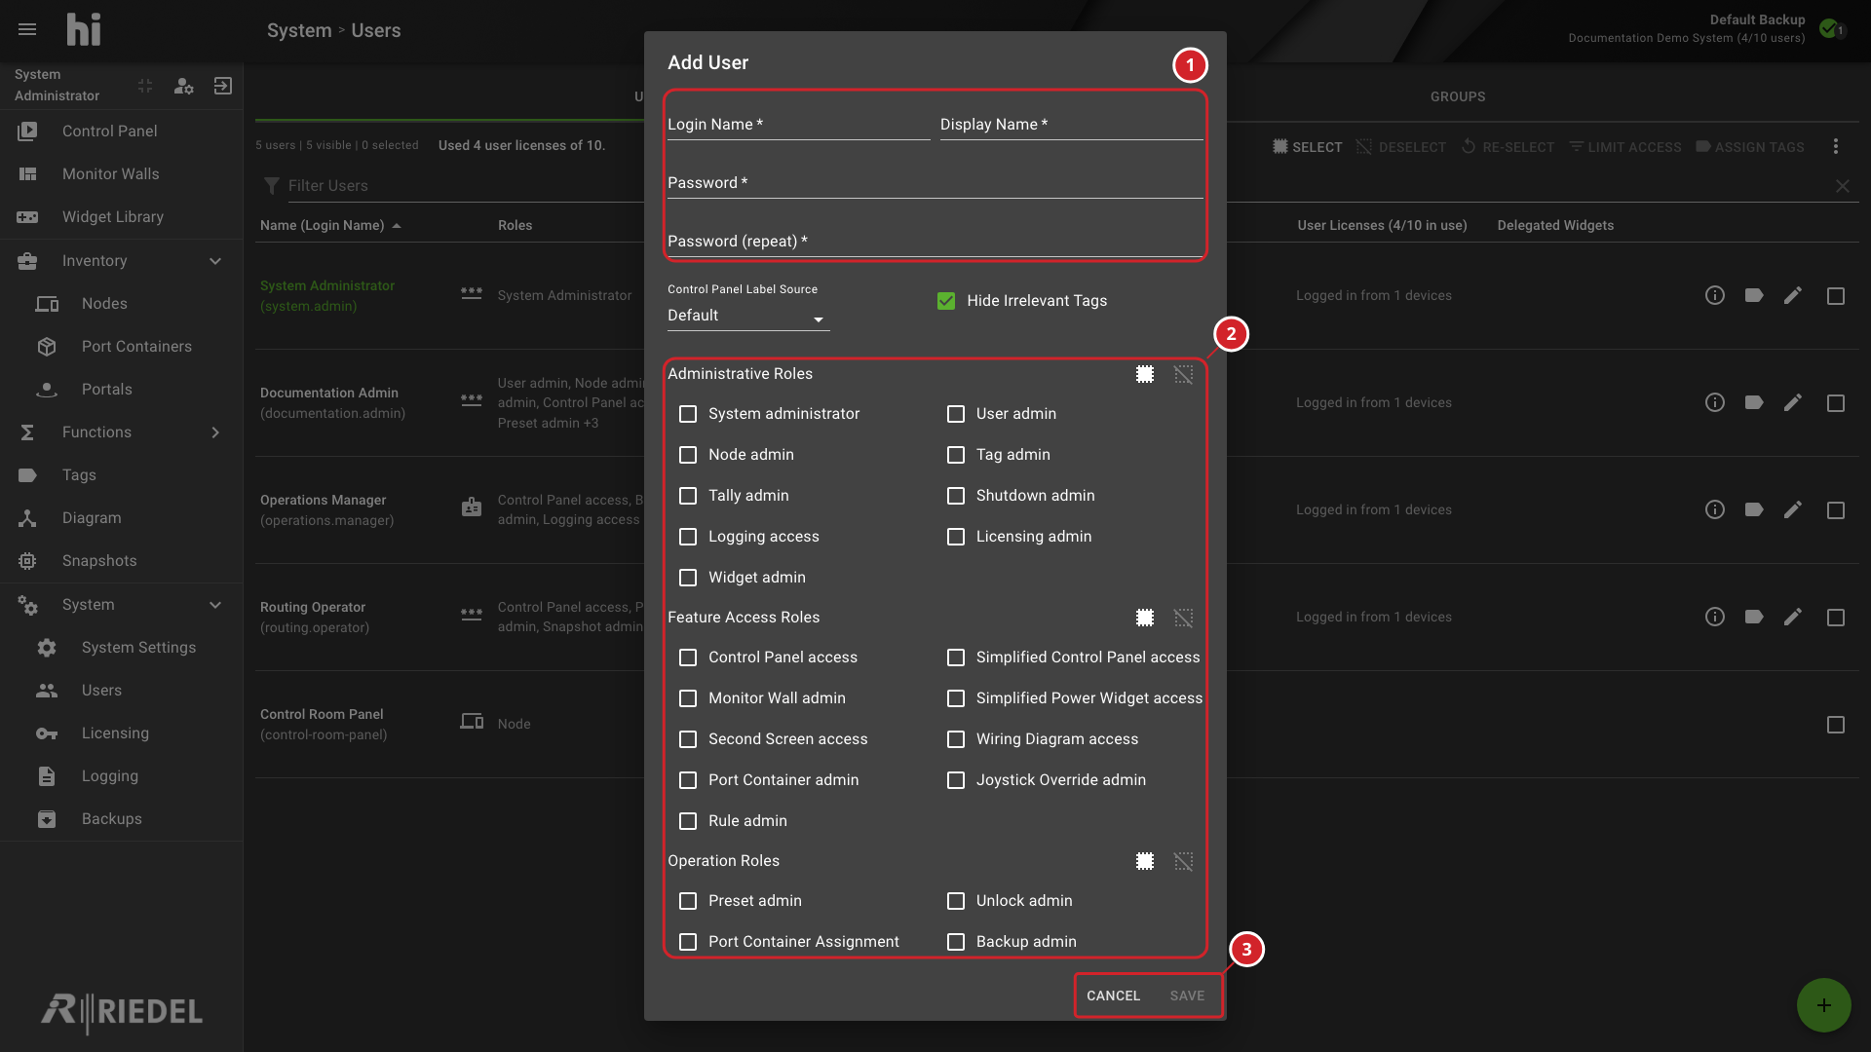The height and width of the screenshot is (1052, 1871).
Task: Open the hamburger navigation menu
Action: (27, 29)
